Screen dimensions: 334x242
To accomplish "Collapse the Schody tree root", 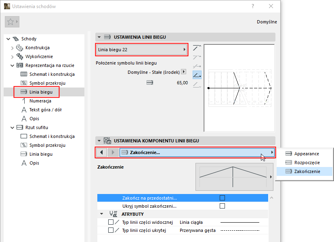I will point(8,39).
